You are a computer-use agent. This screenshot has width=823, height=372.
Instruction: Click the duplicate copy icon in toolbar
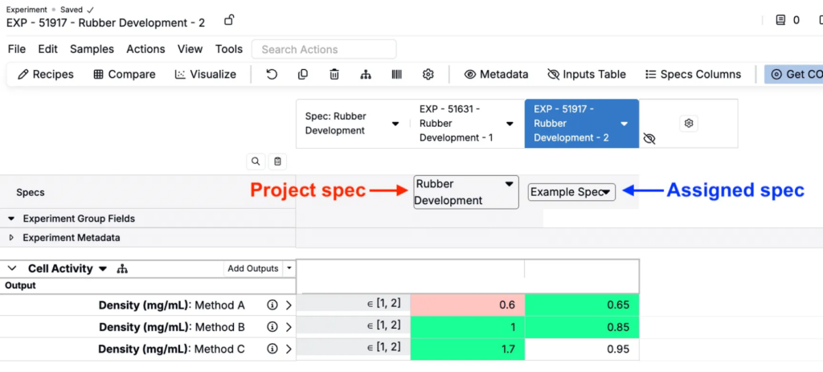[x=303, y=75]
